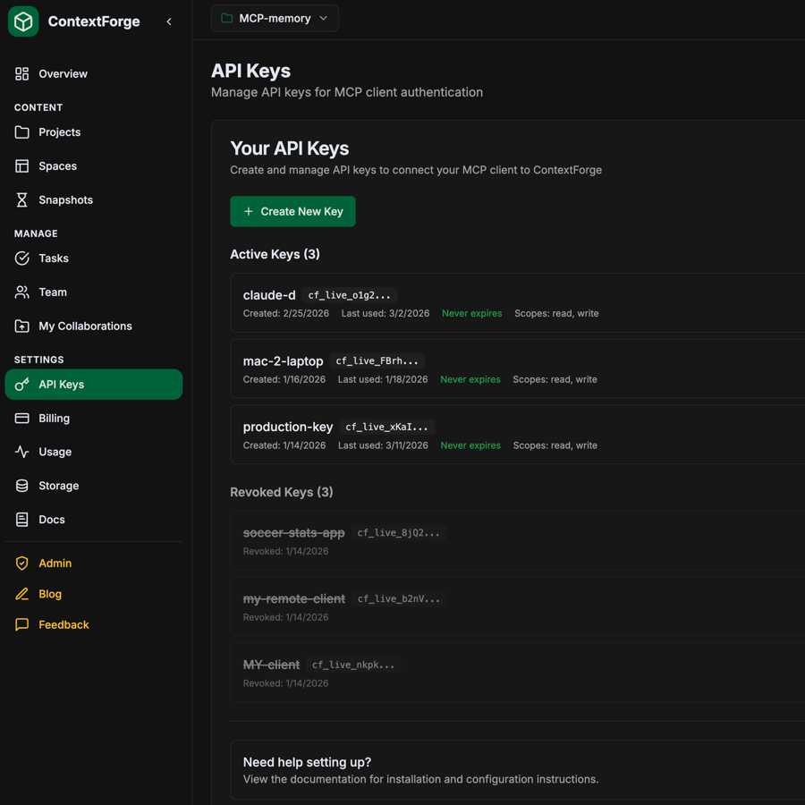Open Usage via the activity graph icon
This screenshot has width=805, height=805.
pos(21,452)
